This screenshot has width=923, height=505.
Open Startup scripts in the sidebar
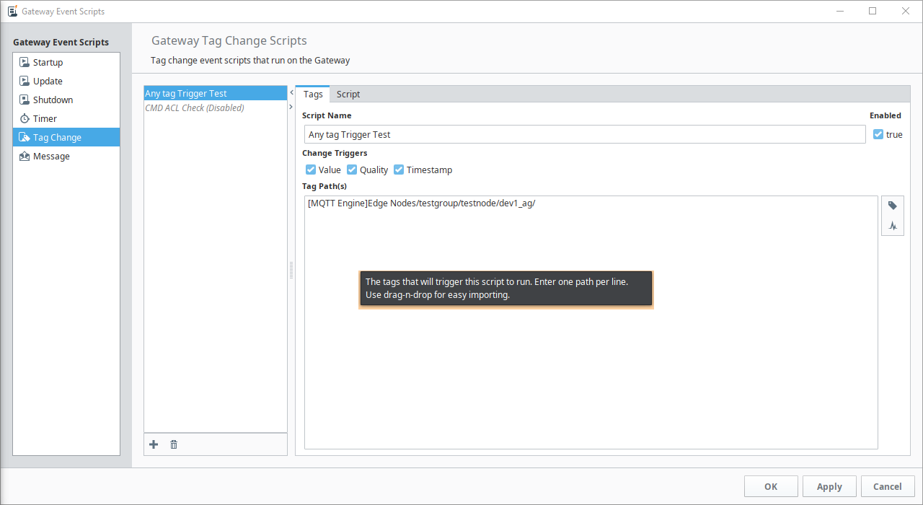tap(48, 63)
